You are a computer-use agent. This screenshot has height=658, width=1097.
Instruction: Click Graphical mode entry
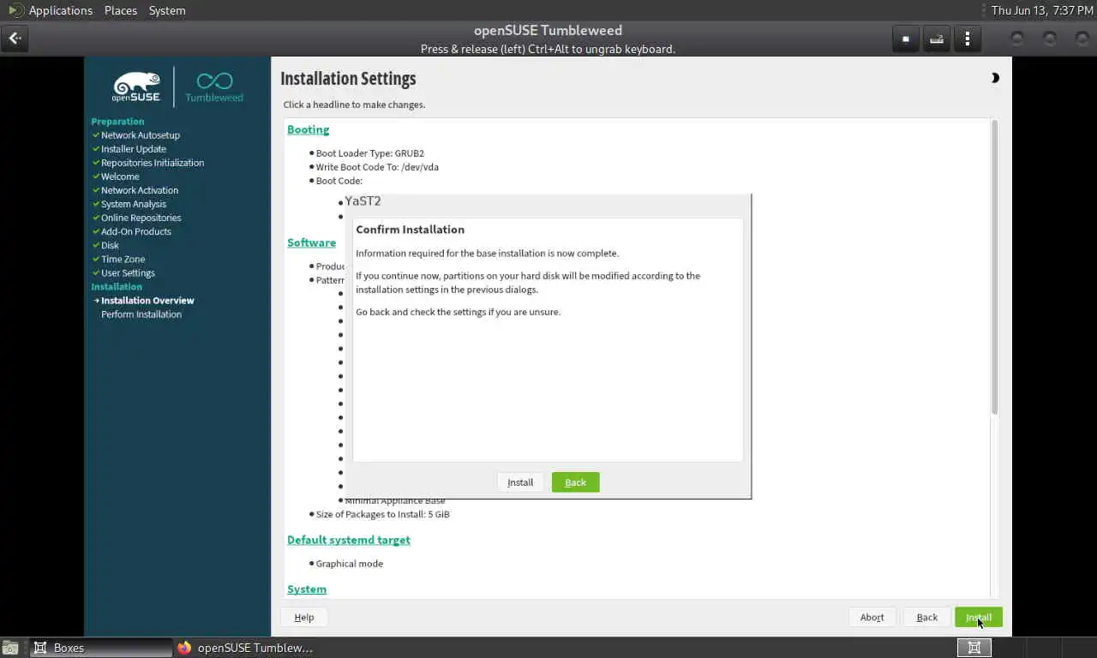point(350,564)
